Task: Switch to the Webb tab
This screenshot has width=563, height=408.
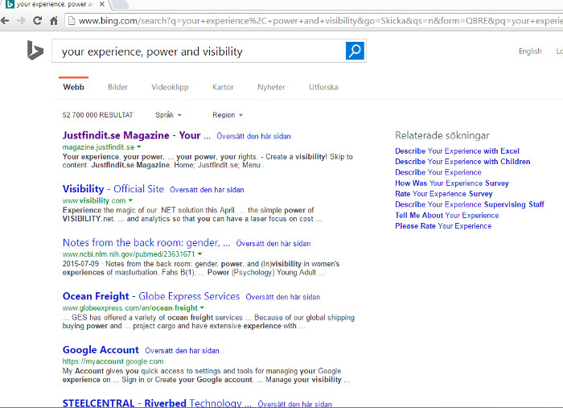Action: (x=74, y=87)
